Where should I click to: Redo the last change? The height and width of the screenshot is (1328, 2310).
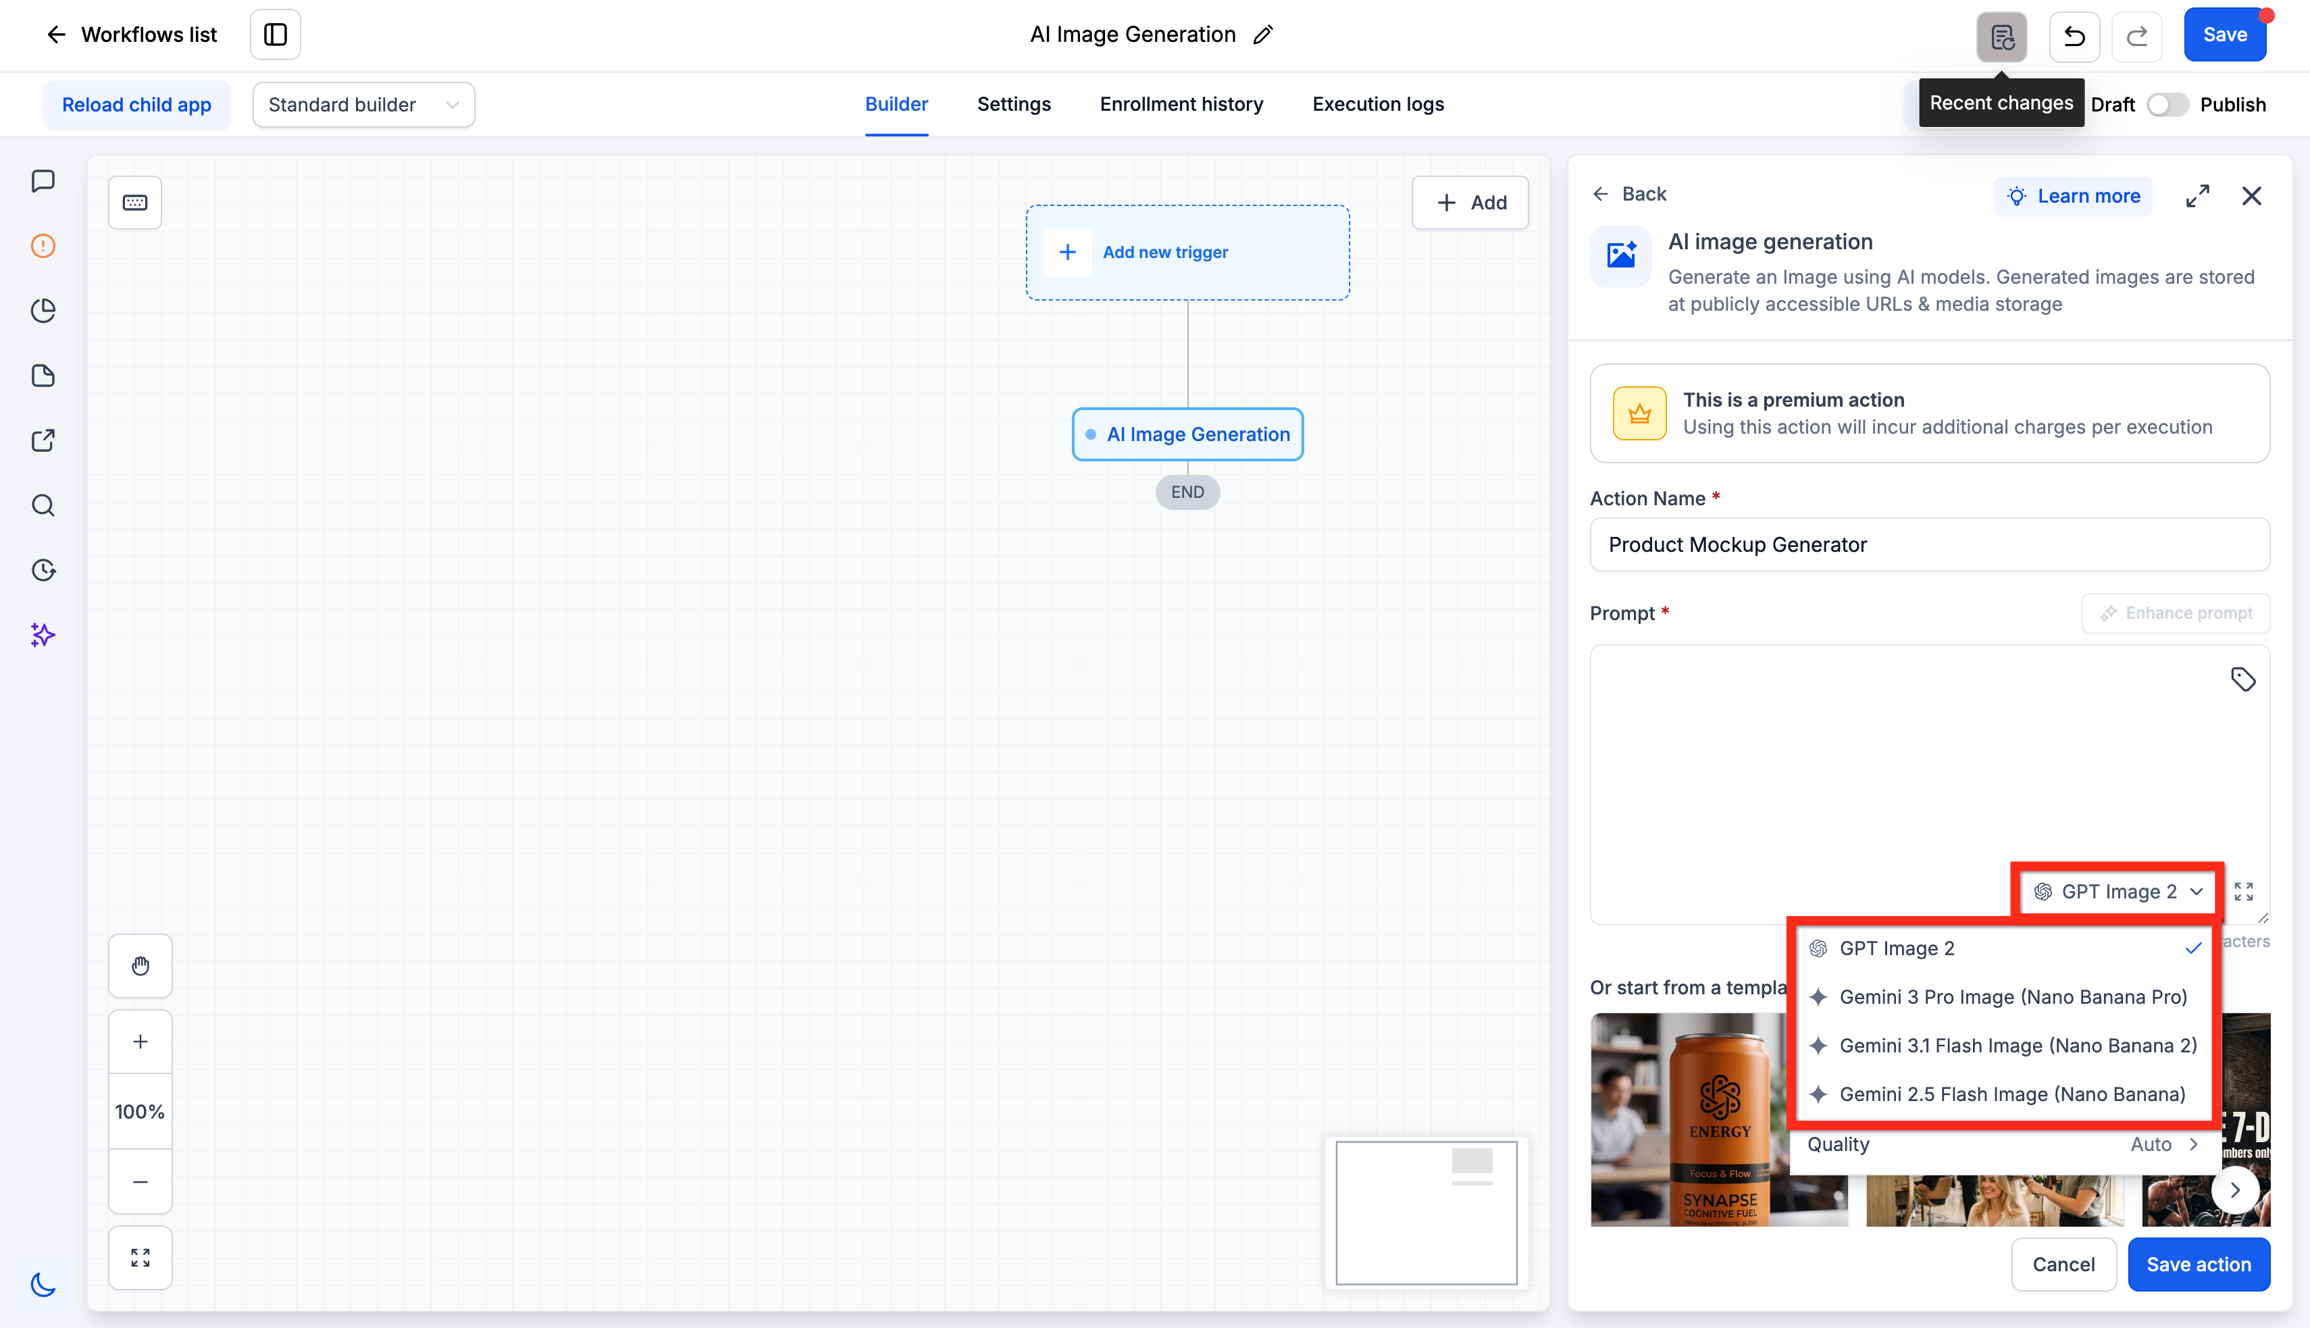[2136, 36]
